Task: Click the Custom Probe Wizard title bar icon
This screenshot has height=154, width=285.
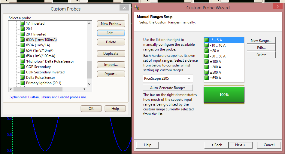Action: 137,8
